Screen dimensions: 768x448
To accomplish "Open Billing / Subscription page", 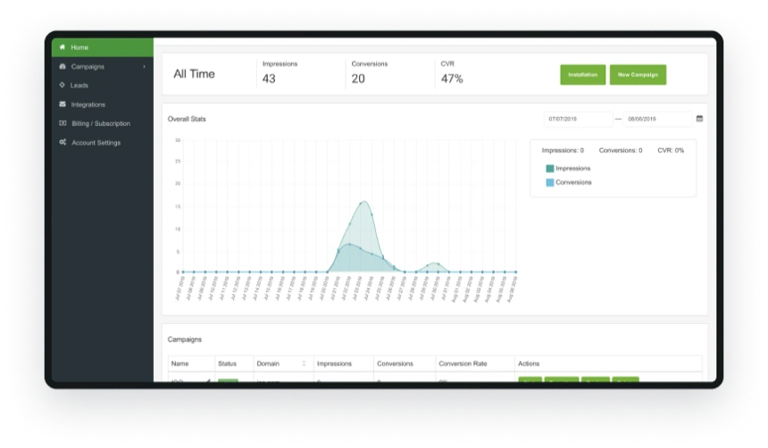I will click(x=103, y=123).
